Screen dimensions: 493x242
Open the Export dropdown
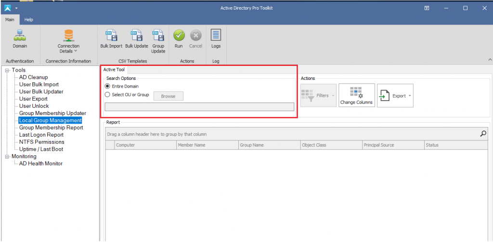coord(395,96)
